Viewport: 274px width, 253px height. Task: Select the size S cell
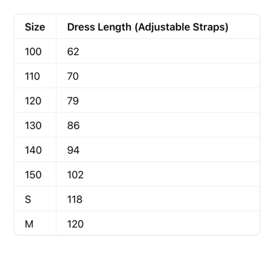coord(28,199)
